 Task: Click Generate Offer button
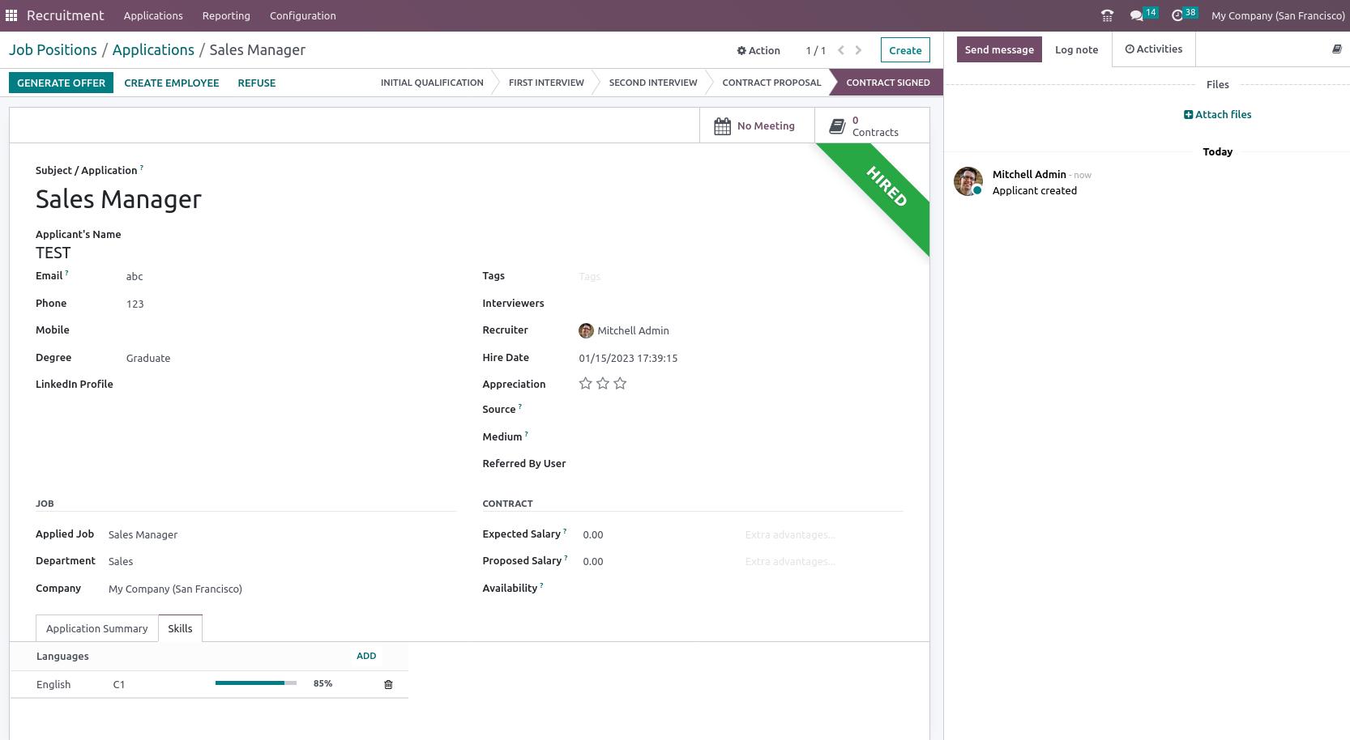[x=61, y=83]
